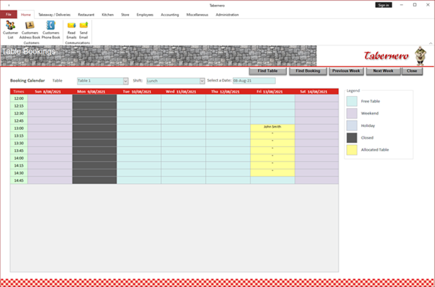
Task: Click the Send Email icon
Action: pos(84,30)
